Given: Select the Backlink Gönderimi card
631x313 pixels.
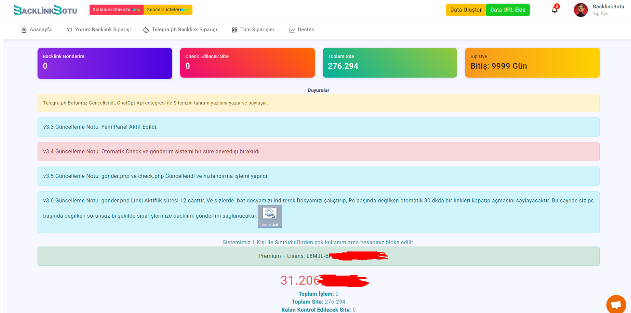Looking at the screenshot, I should 105,63.
